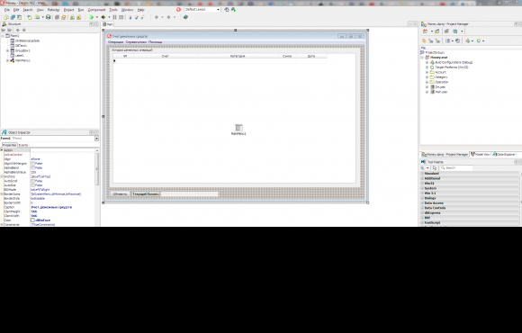Open the Component menu
This screenshot has width=522, height=333.
tap(96, 10)
